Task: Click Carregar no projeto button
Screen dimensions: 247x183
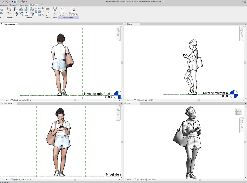Action: pyautogui.click(x=63, y=12)
